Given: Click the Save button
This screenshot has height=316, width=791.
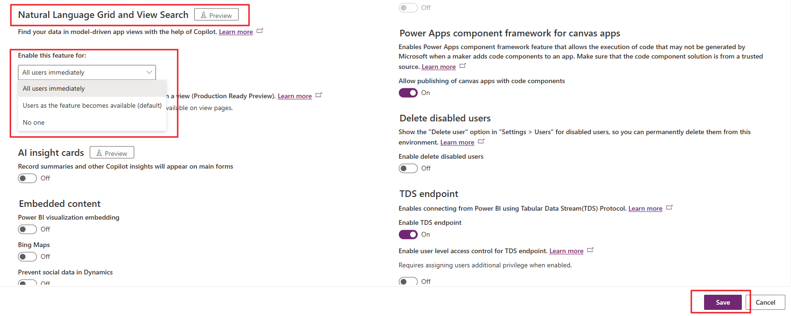Looking at the screenshot, I should click(x=722, y=302).
